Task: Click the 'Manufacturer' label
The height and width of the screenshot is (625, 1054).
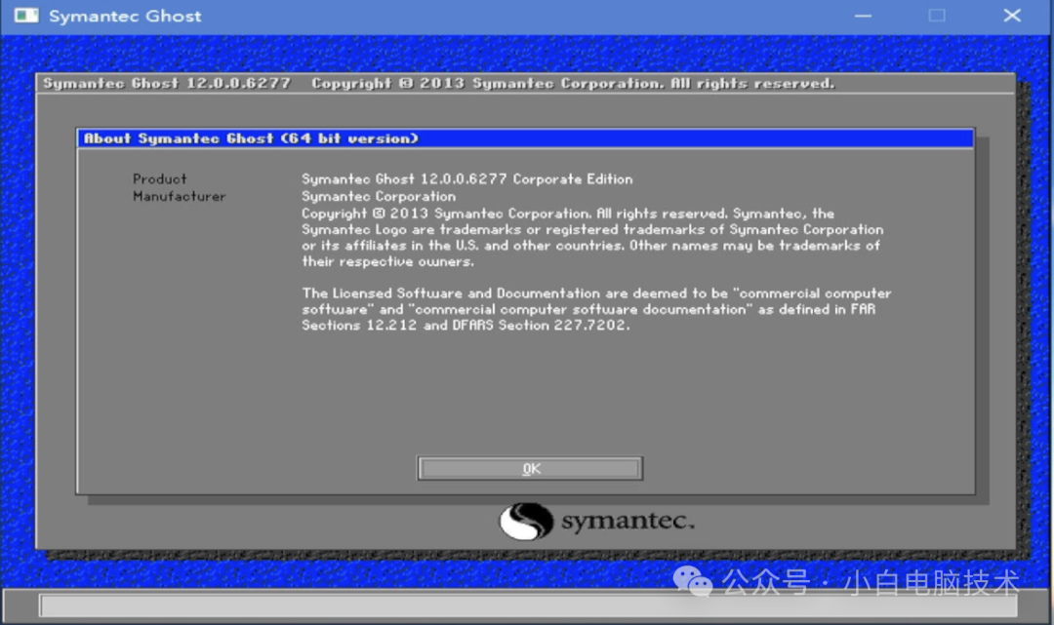Action: click(x=179, y=197)
